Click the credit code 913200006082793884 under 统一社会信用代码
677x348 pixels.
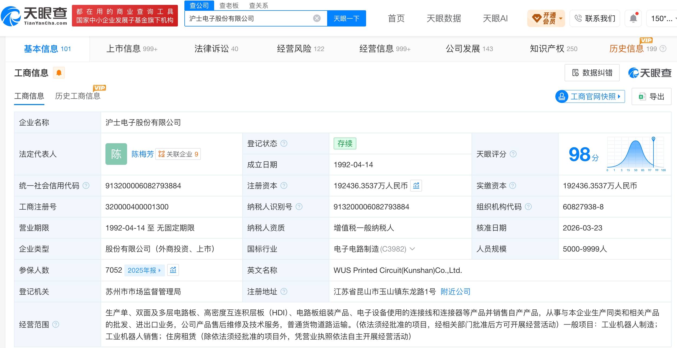pos(143,186)
